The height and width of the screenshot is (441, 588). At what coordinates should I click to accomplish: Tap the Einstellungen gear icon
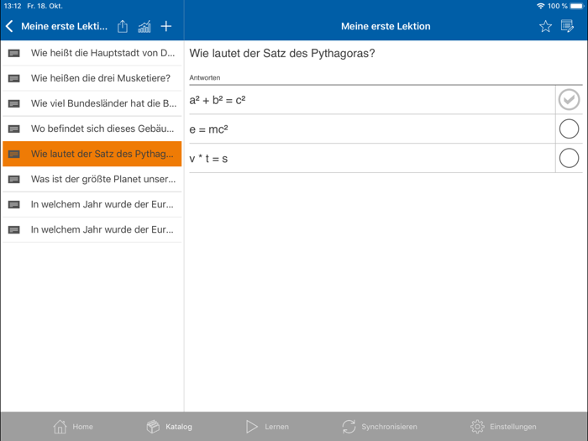(x=477, y=427)
